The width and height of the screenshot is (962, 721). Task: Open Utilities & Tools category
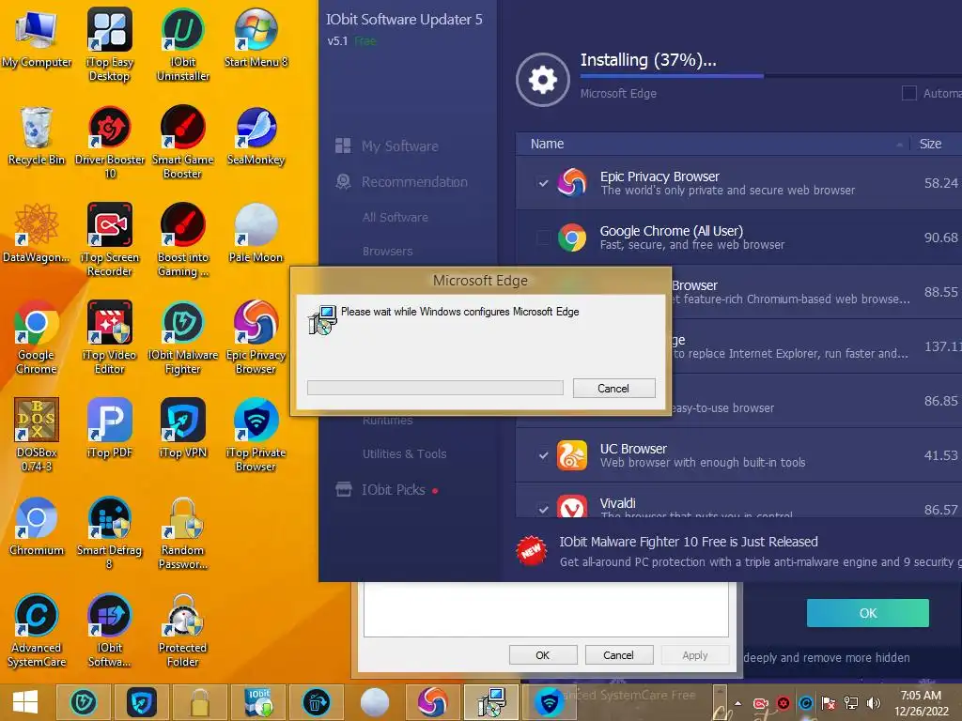click(x=404, y=453)
